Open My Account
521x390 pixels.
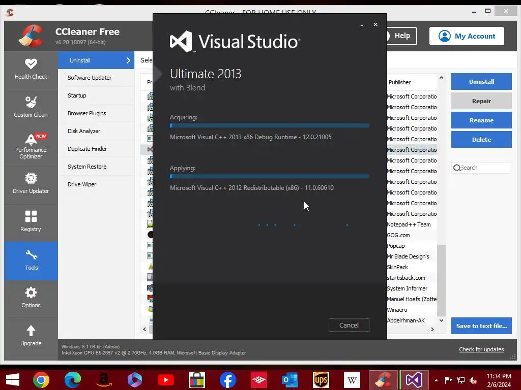[x=467, y=36]
